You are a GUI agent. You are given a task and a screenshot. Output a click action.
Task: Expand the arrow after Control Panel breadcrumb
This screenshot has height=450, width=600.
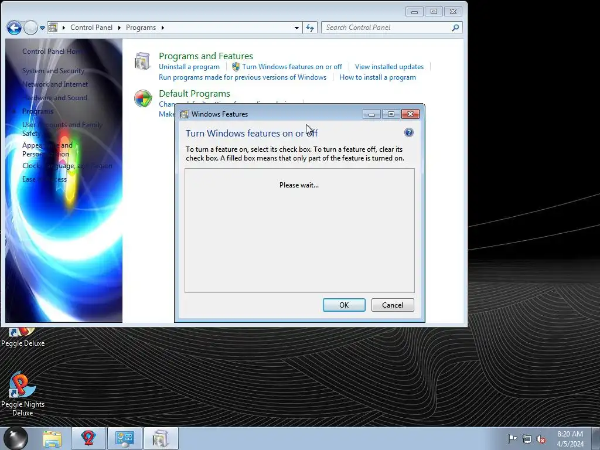coord(120,28)
